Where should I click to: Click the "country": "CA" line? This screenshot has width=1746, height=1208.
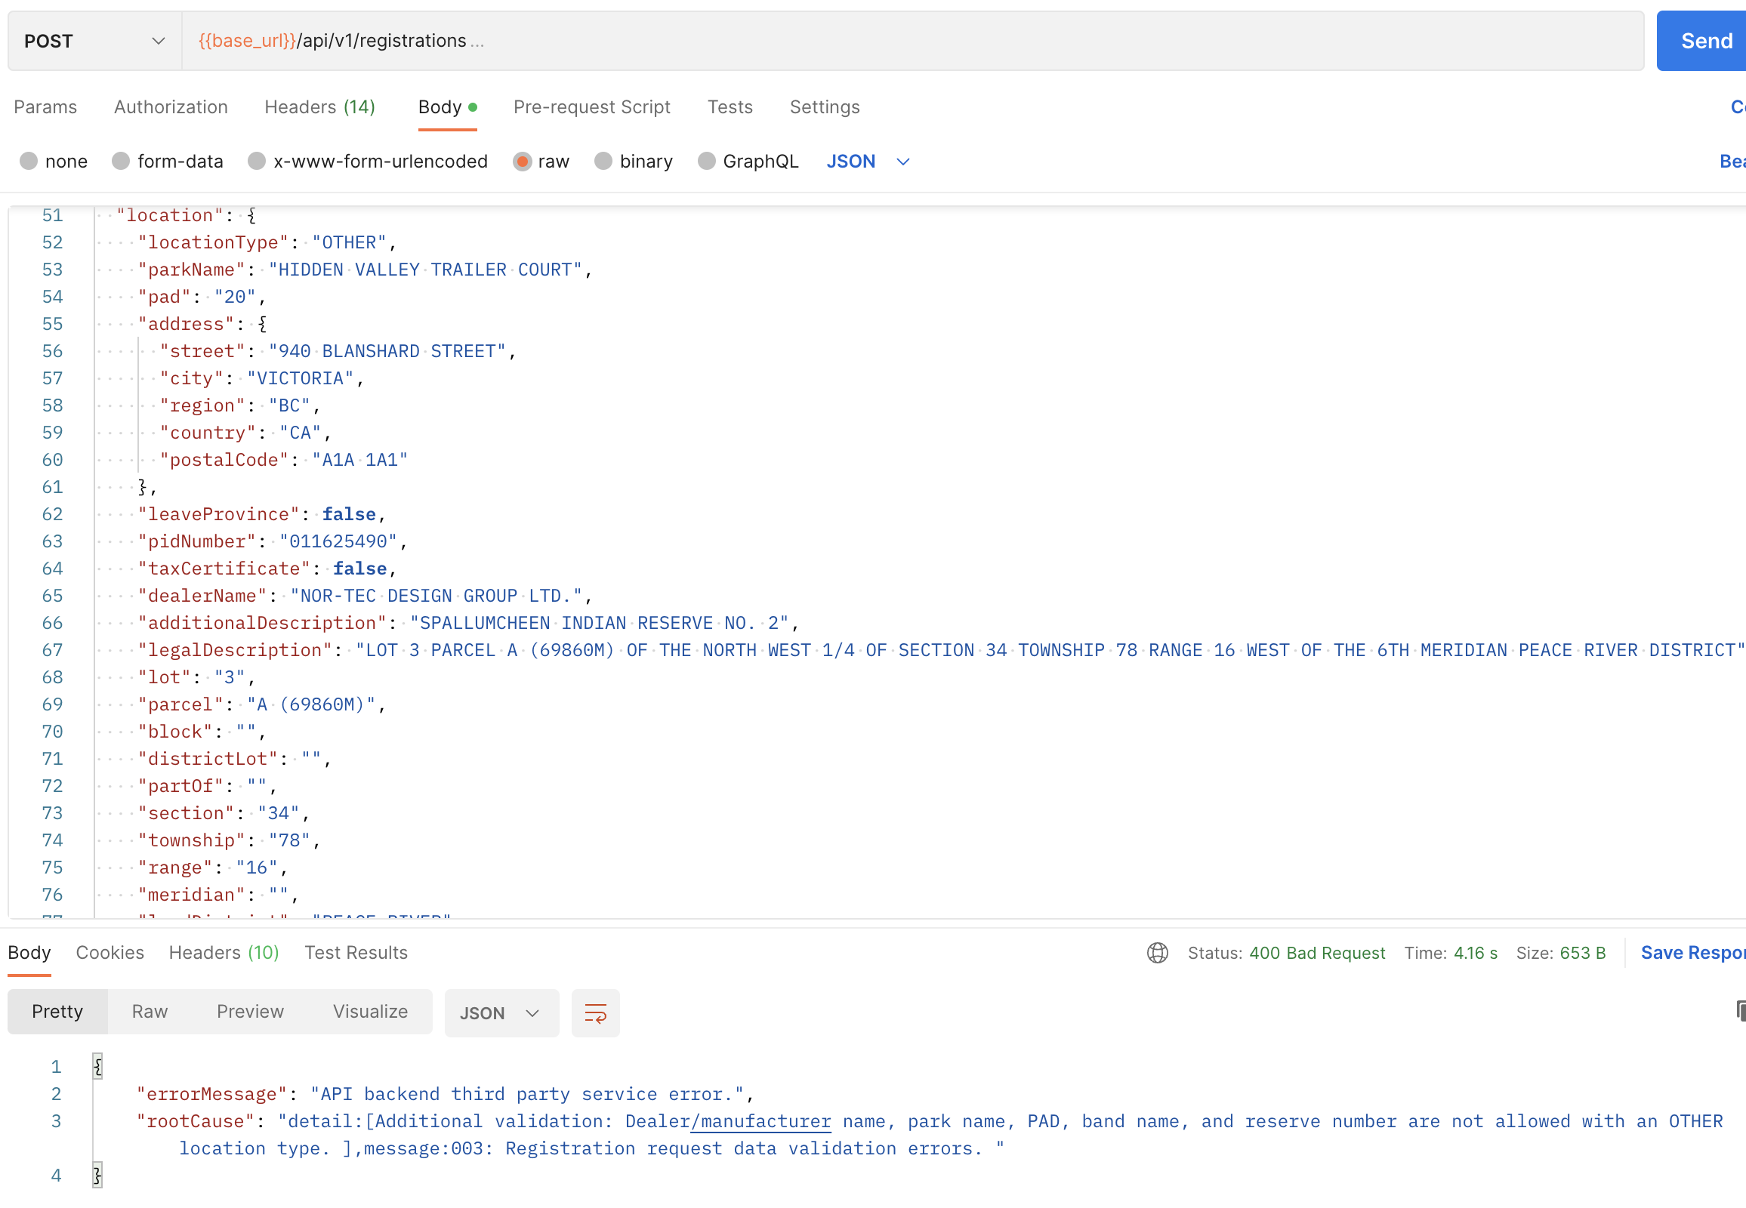coord(245,433)
